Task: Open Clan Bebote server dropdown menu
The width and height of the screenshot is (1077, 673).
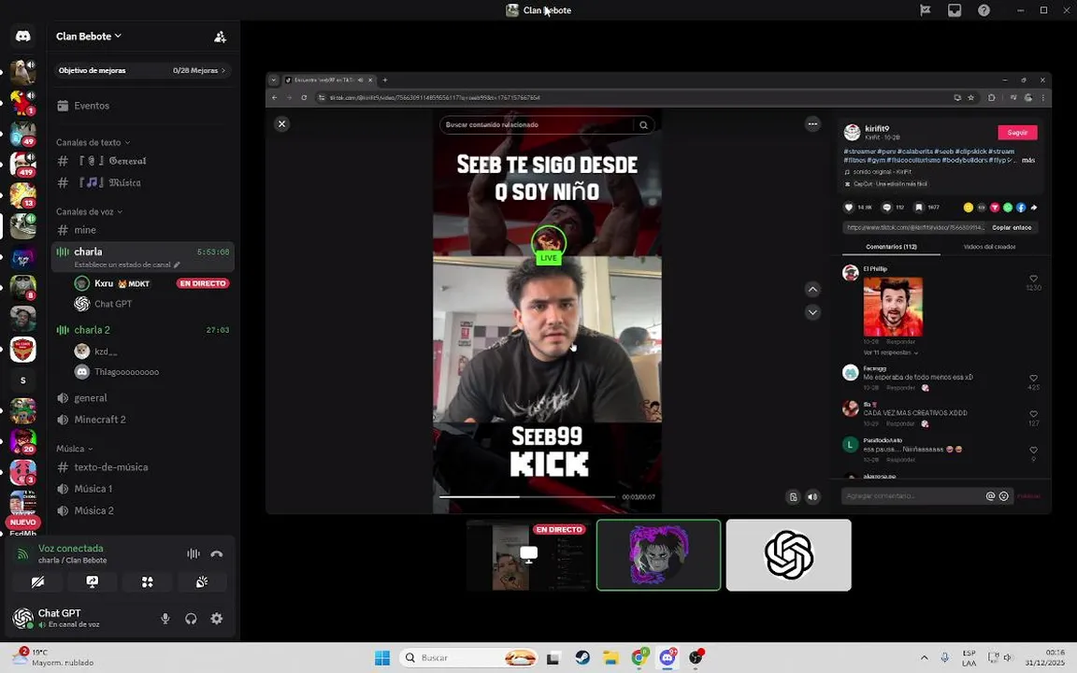Action: tap(89, 36)
